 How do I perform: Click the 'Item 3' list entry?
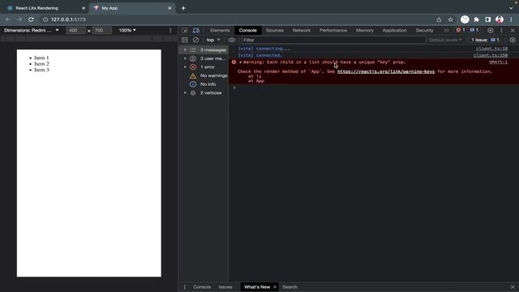coord(41,70)
